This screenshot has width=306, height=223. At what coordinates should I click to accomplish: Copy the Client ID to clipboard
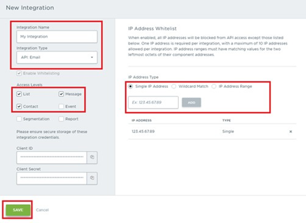92,157
